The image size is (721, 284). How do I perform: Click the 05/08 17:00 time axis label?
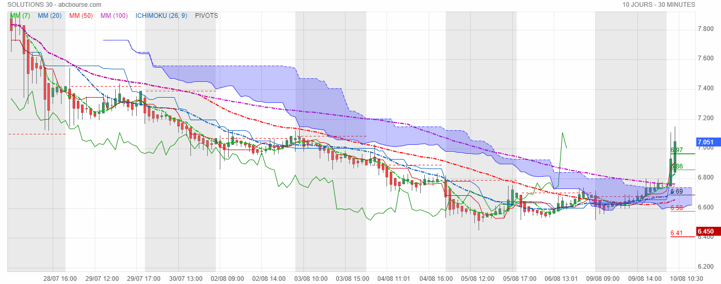coord(520,278)
